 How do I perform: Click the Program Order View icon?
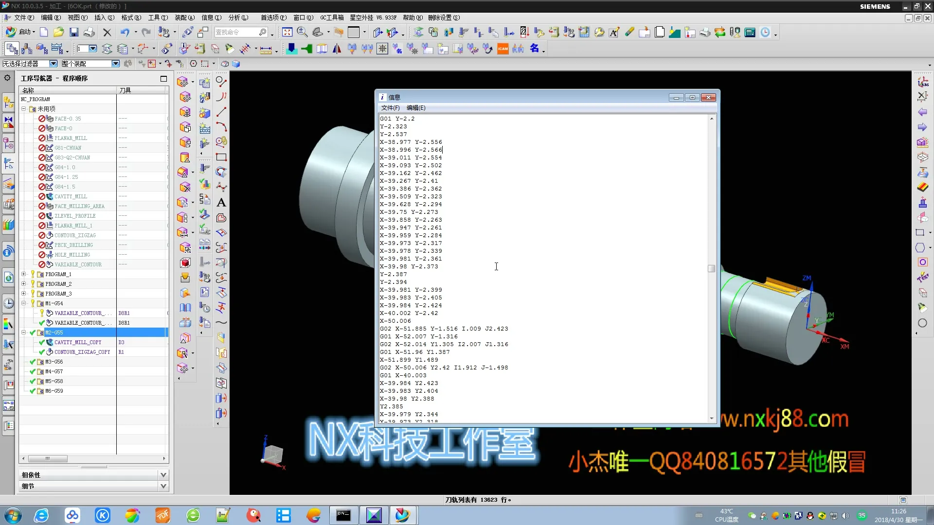[12, 49]
